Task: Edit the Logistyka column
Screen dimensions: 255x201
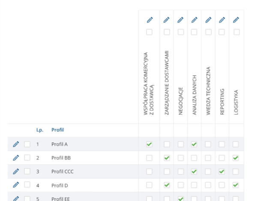Action: coord(236,20)
